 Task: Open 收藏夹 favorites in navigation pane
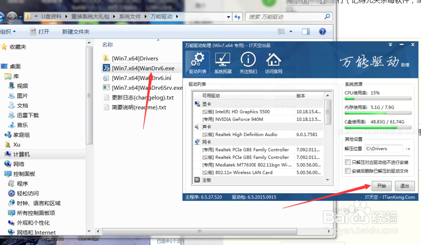point(18,47)
